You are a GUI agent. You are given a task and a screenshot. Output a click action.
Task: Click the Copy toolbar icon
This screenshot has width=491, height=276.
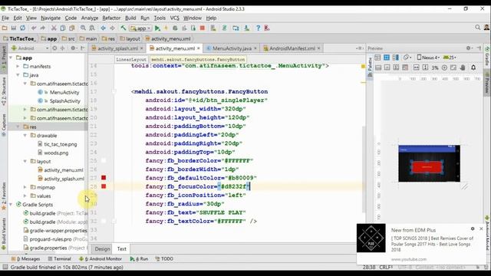click(63, 28)
